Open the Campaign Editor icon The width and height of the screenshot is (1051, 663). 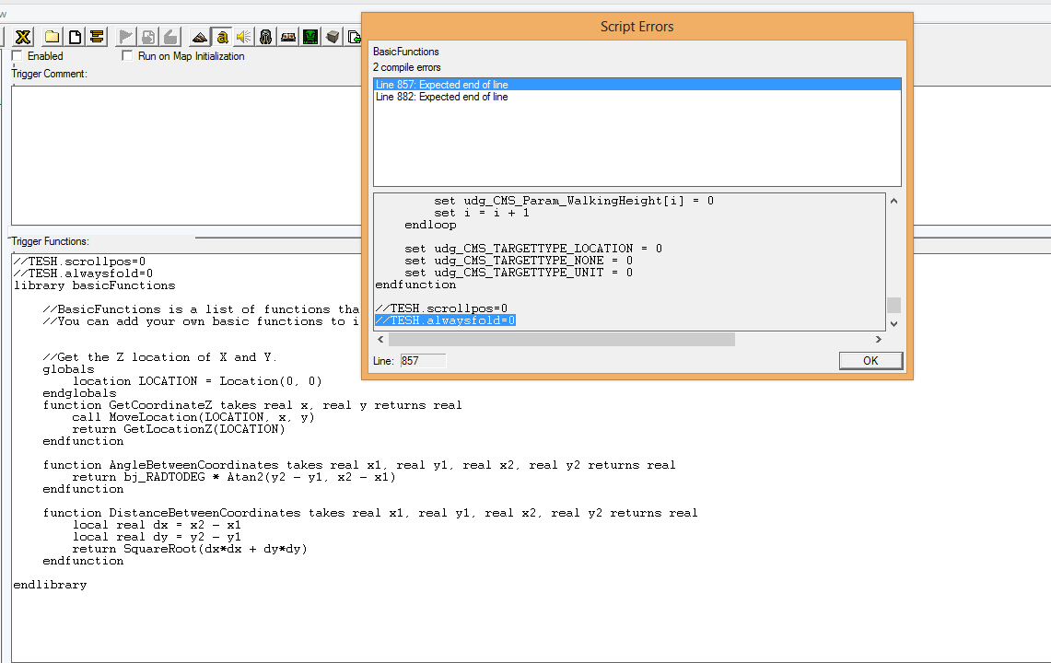288,37
